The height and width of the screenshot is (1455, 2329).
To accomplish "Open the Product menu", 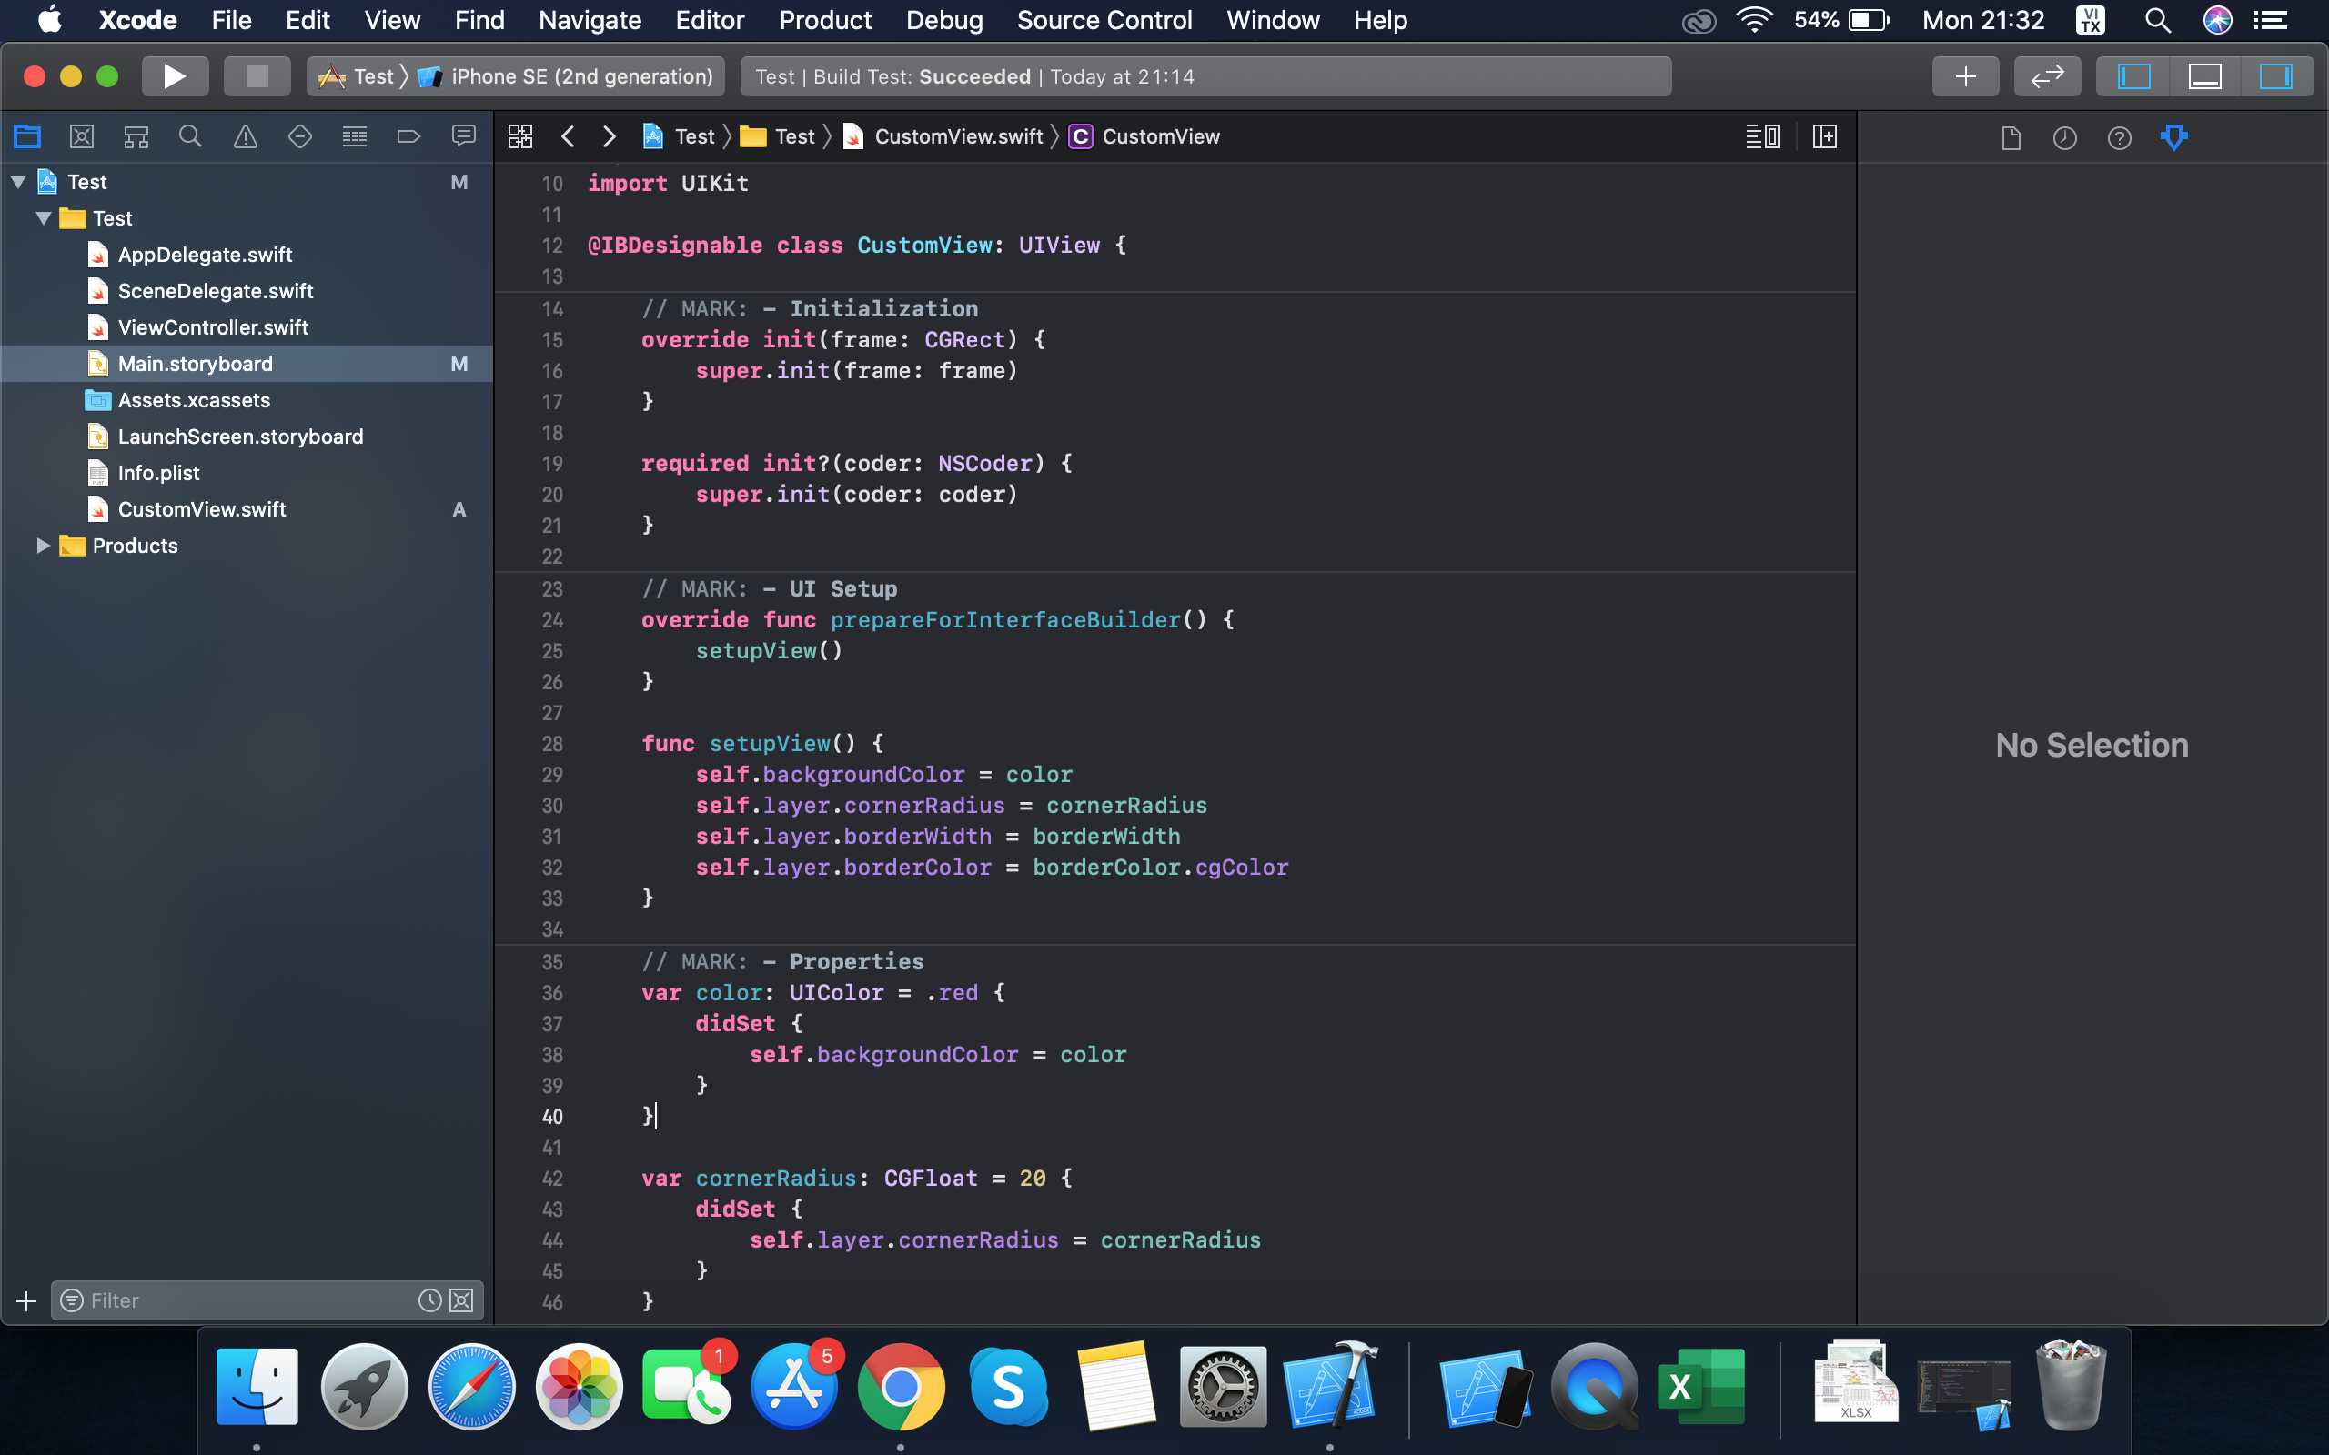I will [x=825, y=19].
